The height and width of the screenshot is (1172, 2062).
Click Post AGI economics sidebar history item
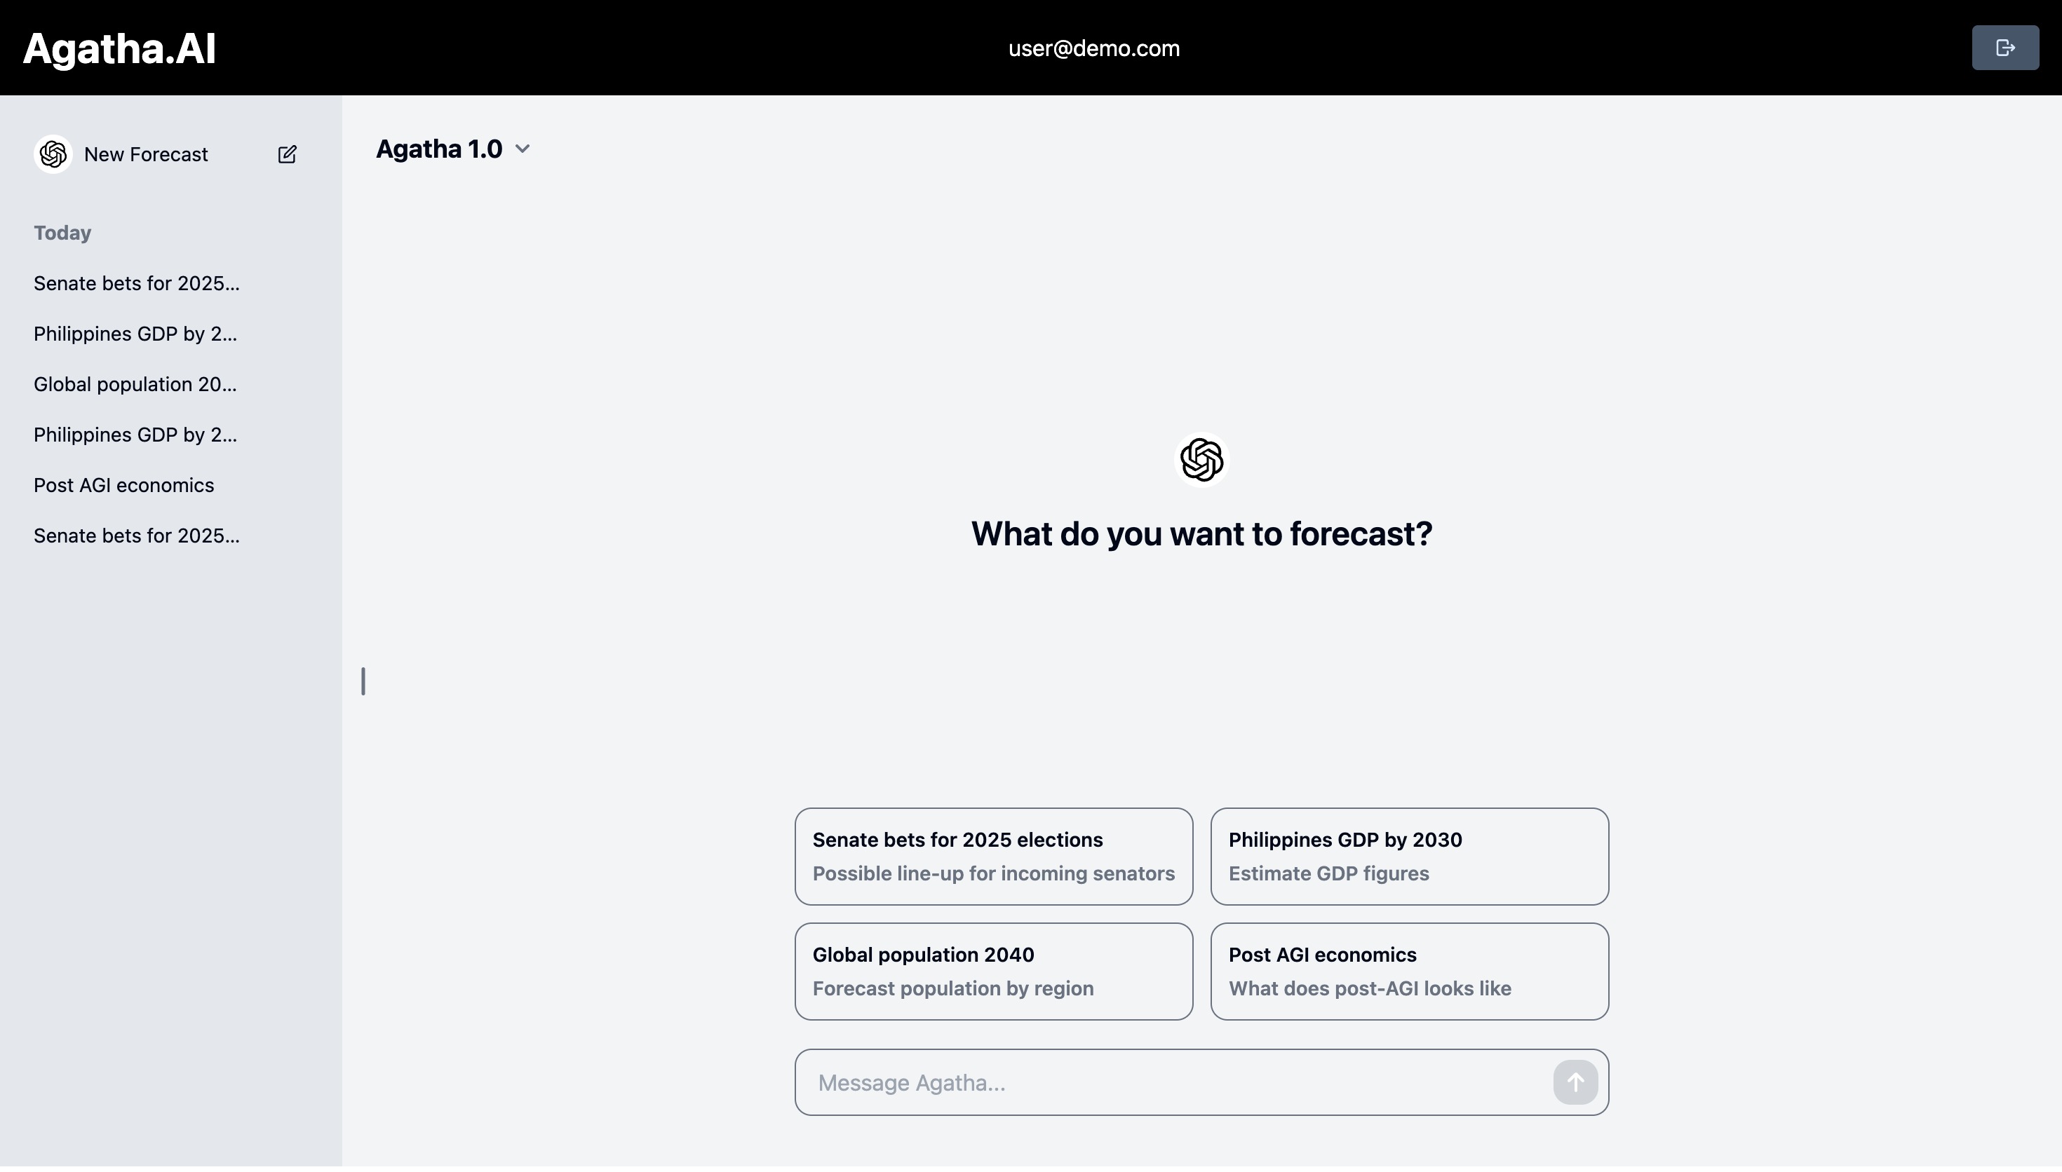pyautogui.click(x=123, y=484)
